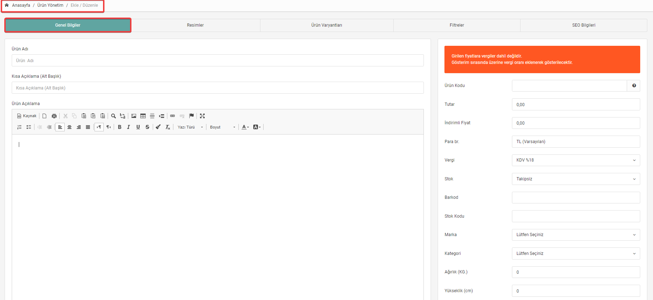The width and height of the screenshot is (653, 300).
Task: Click the remove format icon
Action: coord(168,127)
